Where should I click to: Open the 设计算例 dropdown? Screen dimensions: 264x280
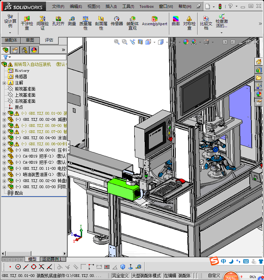tap(10, 33)
